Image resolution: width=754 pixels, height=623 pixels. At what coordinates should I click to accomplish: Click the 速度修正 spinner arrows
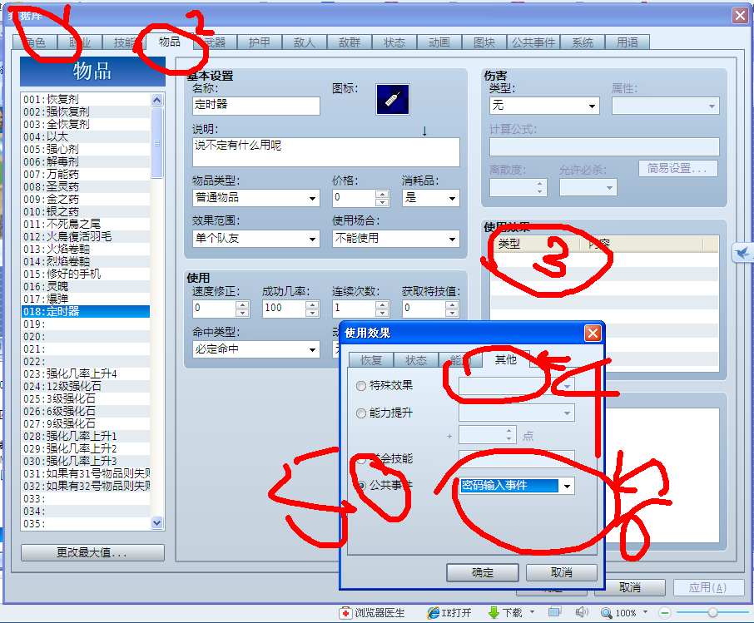tap(242, 309)
